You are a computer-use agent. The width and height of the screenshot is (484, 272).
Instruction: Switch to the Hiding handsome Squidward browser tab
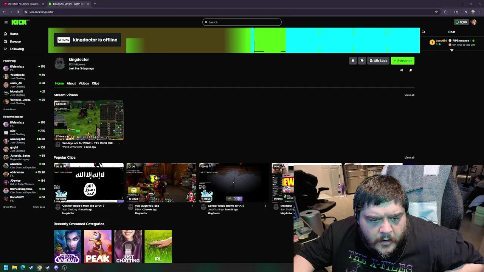23,4
